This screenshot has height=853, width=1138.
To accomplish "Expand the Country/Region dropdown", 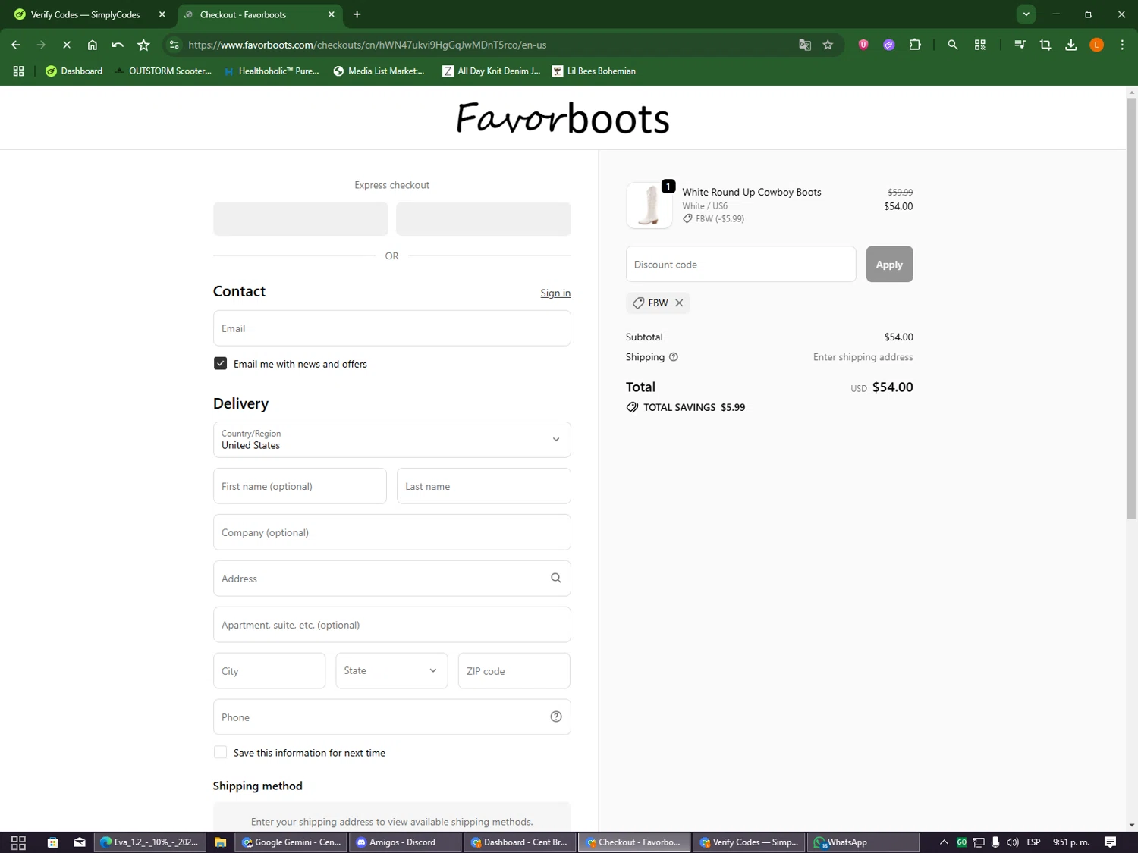I will tap(391, 440).
